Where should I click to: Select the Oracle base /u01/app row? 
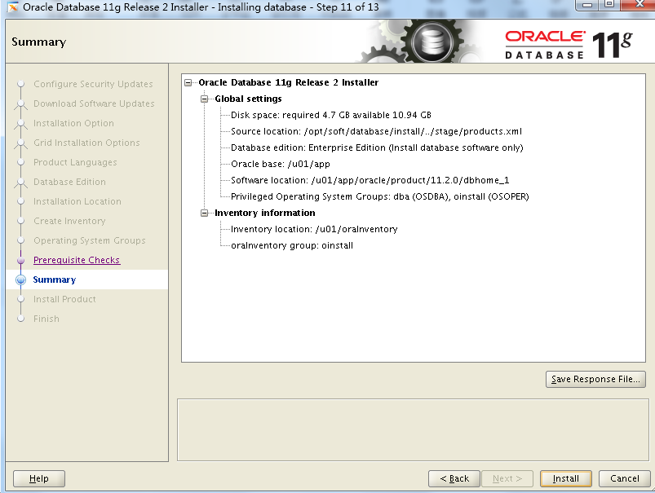pyautogui.click(x=281, y=164)
